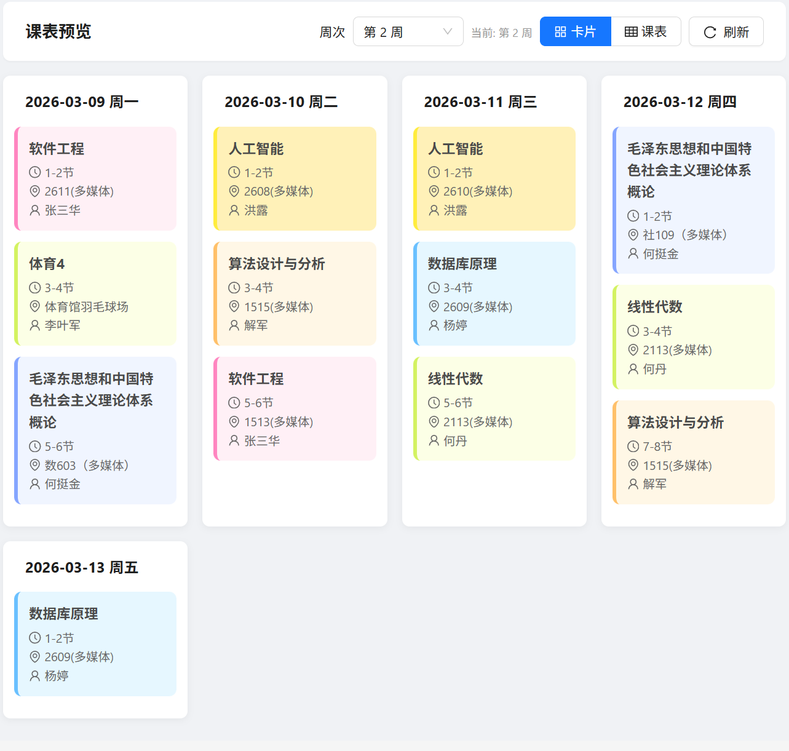The height and width of the screenshot is (751, 789).
Task: Click the location pin icon on 人工智能 Tuesday card
Action: 234,191
